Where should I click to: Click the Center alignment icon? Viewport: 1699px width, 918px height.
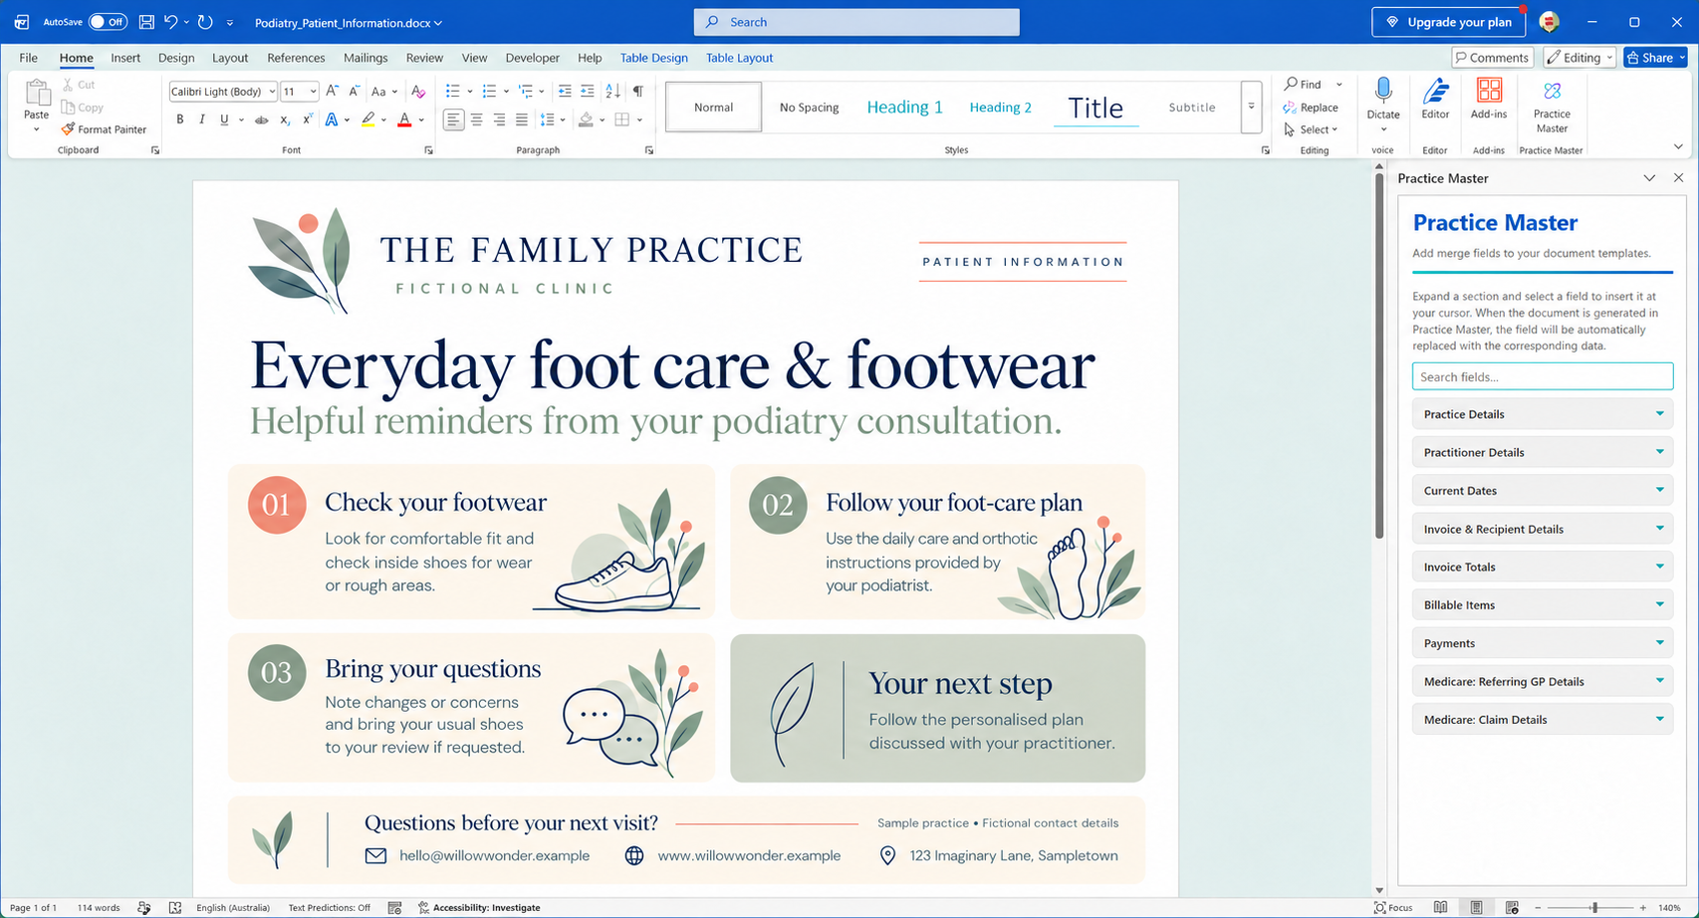[476, 119]
